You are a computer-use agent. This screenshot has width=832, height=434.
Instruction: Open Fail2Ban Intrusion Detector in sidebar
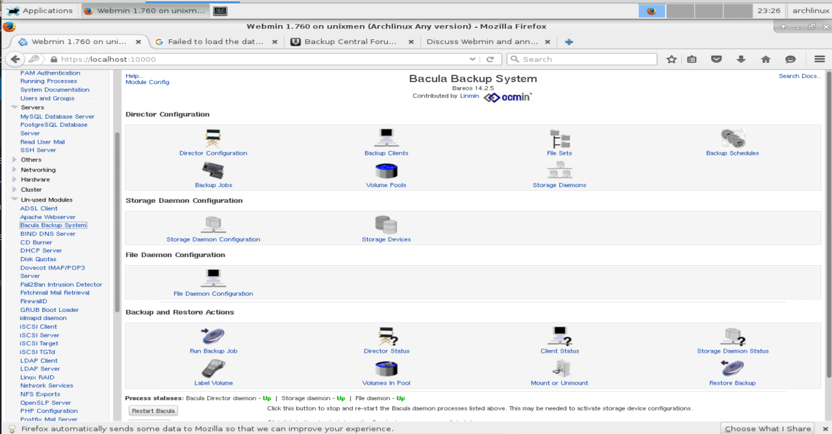[x=61, y=285]
